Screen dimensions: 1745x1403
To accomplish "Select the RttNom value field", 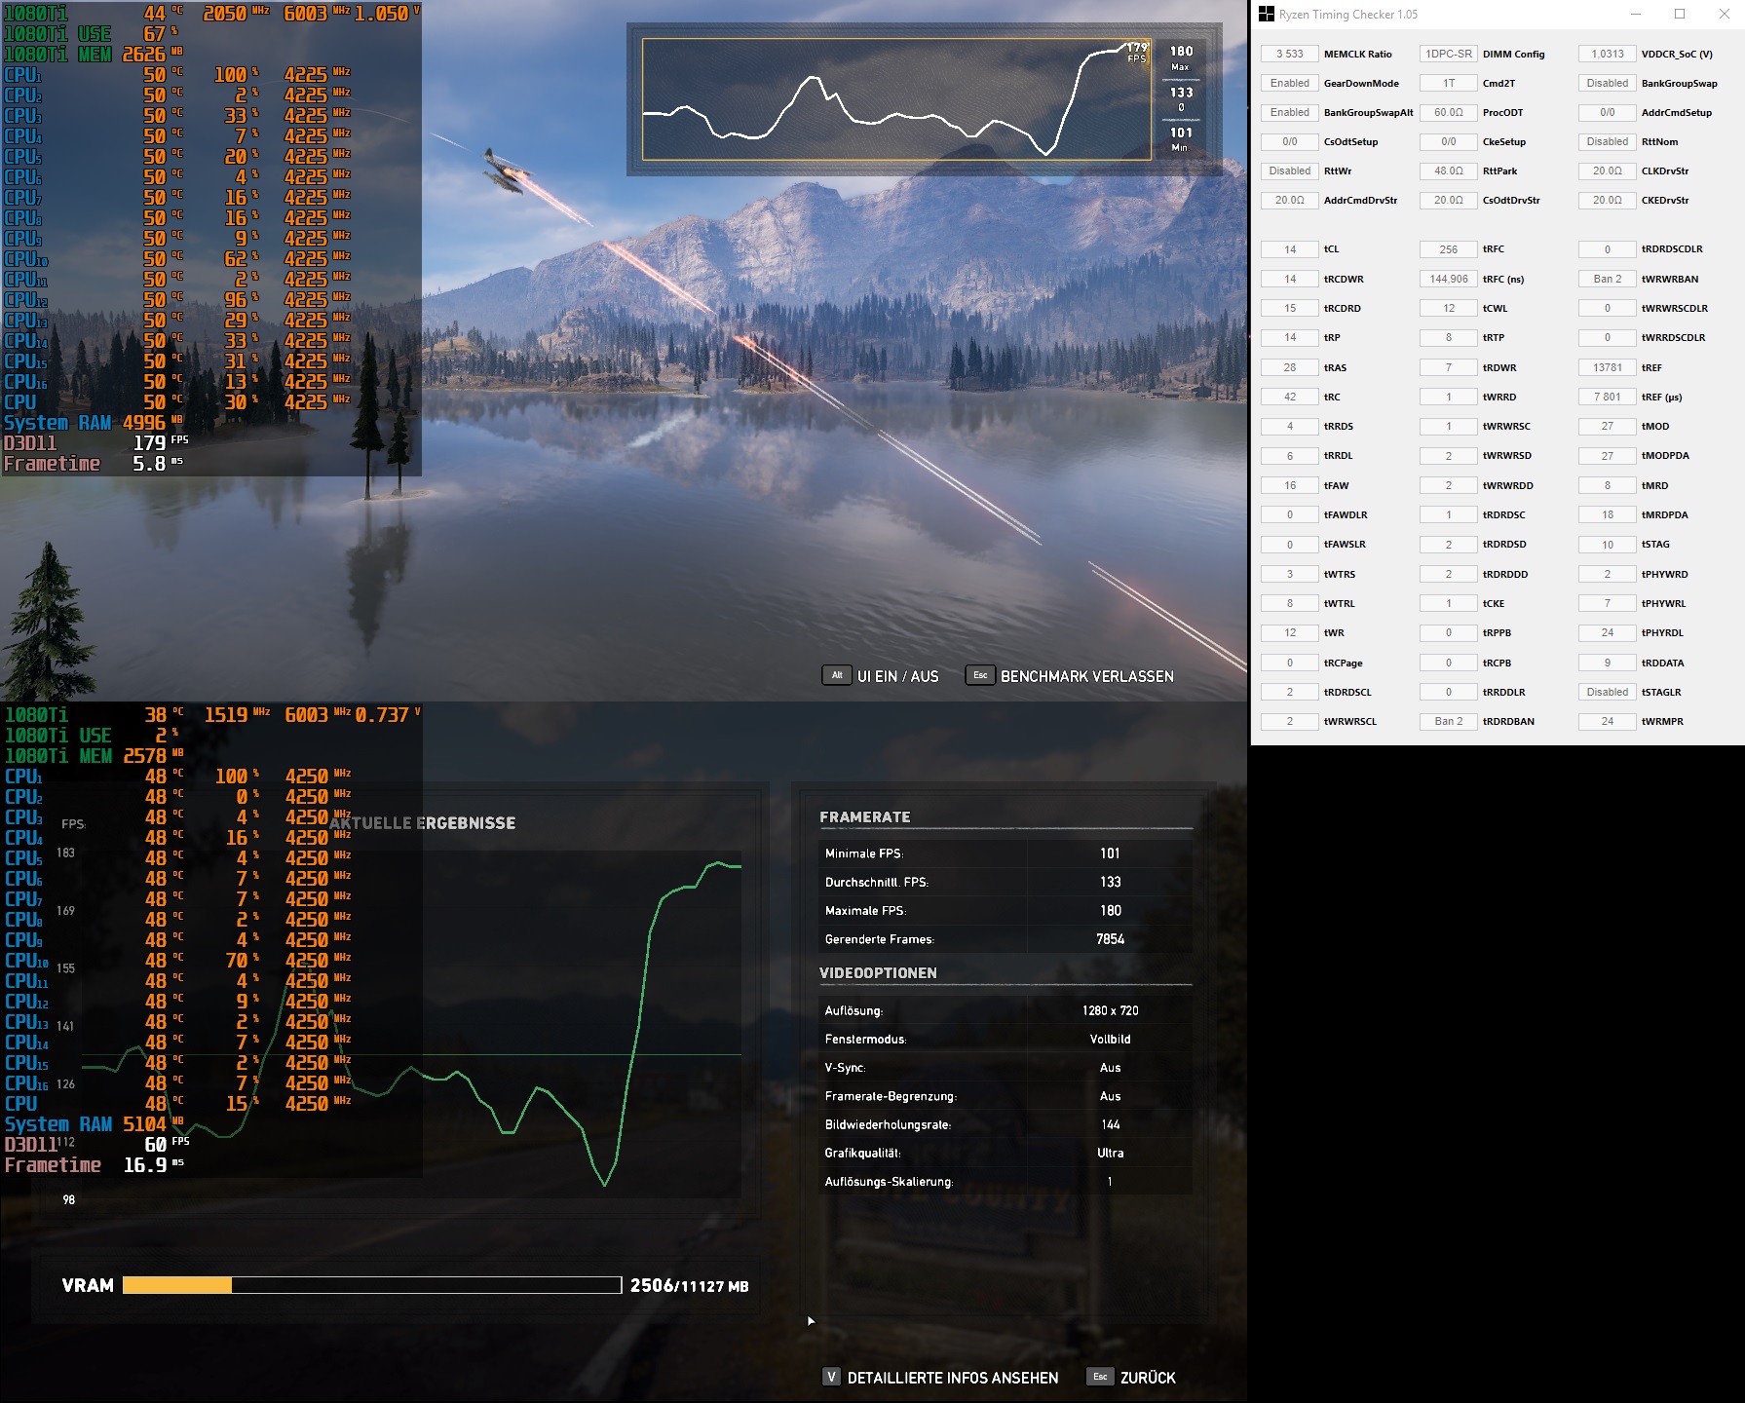I will tap(1608, 141).
